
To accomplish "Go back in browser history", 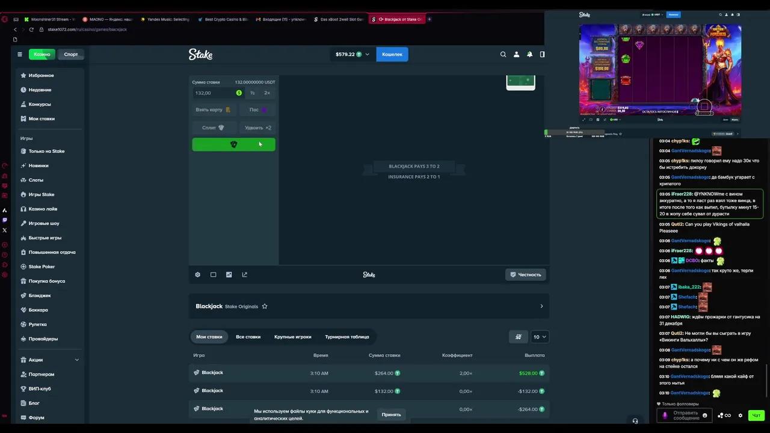I will (15, 29).
